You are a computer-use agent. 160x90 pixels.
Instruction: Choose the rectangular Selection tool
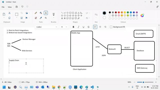tap(17, 14)
